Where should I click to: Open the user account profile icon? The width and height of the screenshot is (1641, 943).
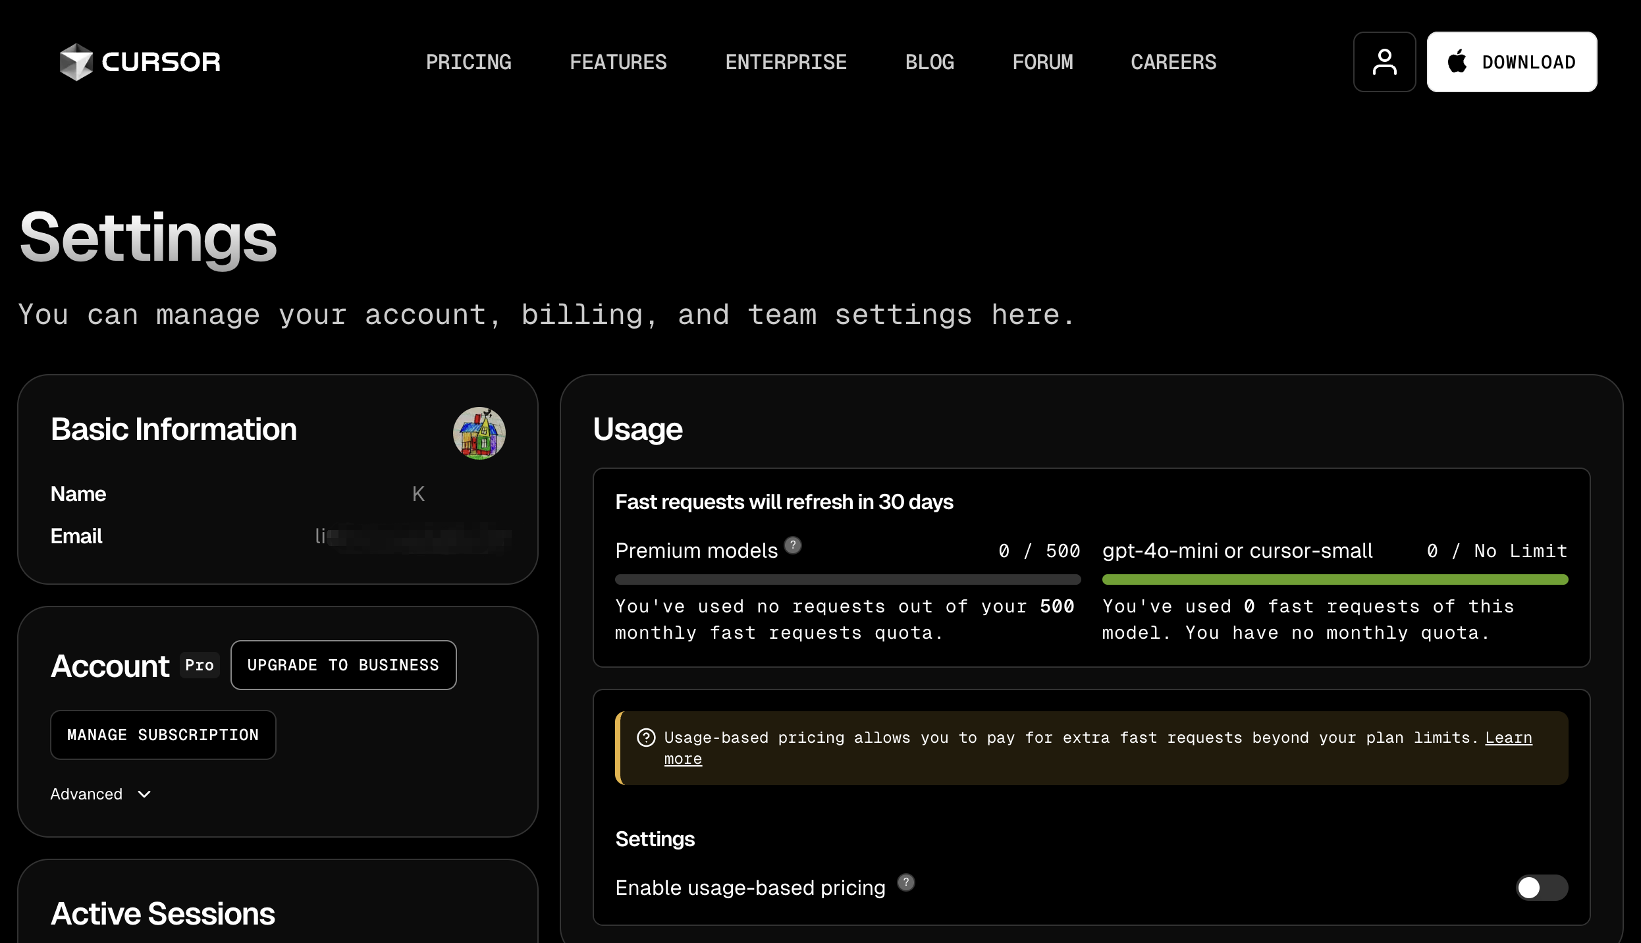point(1384,62)
